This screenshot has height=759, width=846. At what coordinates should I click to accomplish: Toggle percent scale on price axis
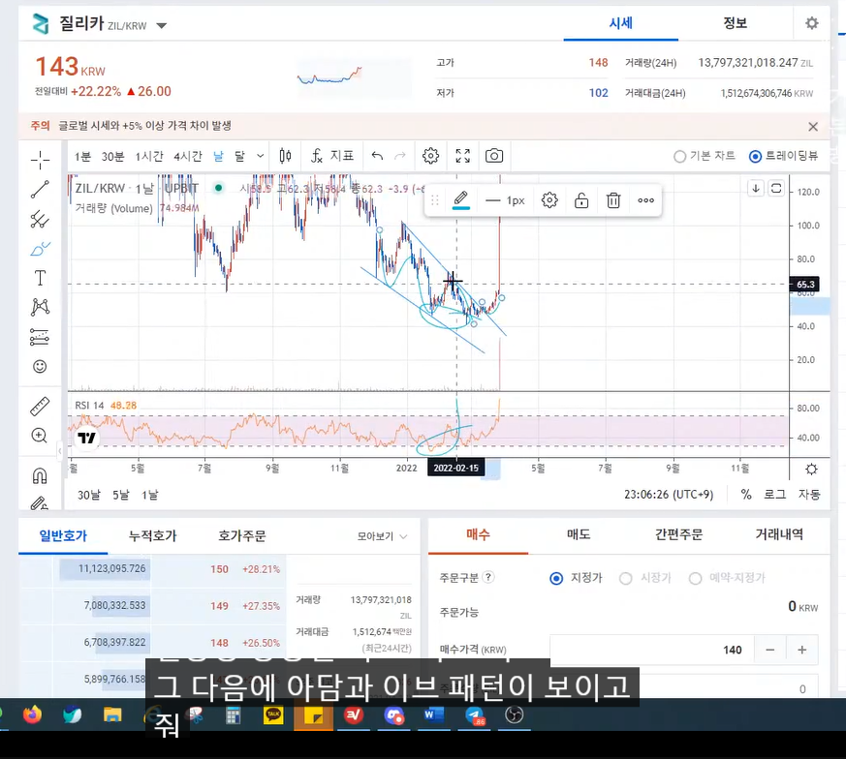[x=746, y=495]
